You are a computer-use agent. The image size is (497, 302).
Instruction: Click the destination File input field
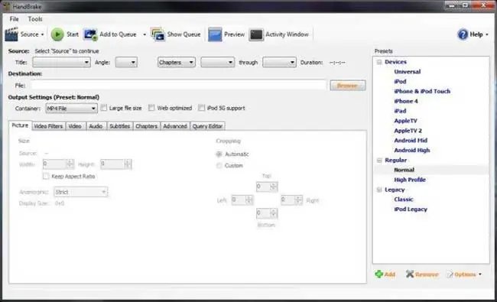178,85
